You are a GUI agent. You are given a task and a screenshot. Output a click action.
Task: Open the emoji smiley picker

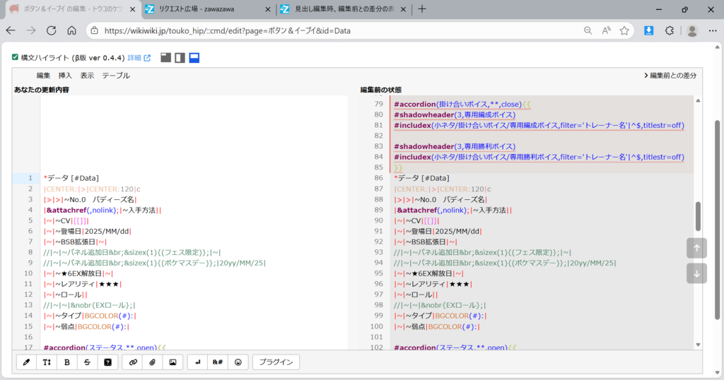coord(238,362)
